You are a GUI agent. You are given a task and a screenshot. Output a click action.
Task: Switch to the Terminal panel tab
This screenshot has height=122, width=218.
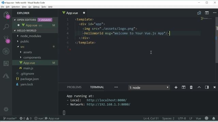coord(97,87)
